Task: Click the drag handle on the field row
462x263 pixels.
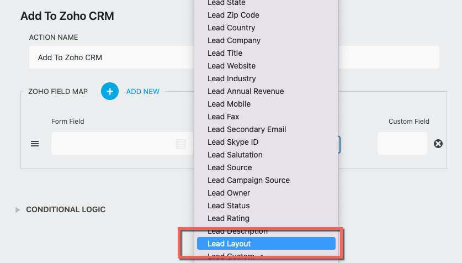Action: click(35, 144)
